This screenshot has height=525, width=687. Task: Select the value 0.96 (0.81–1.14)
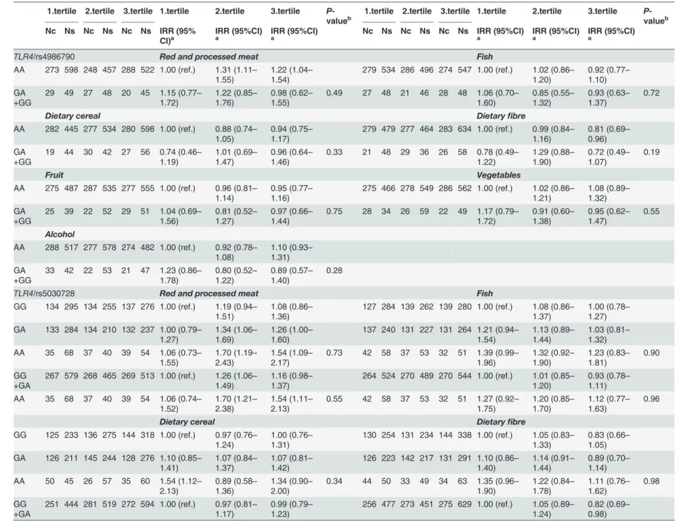point(236,193)
